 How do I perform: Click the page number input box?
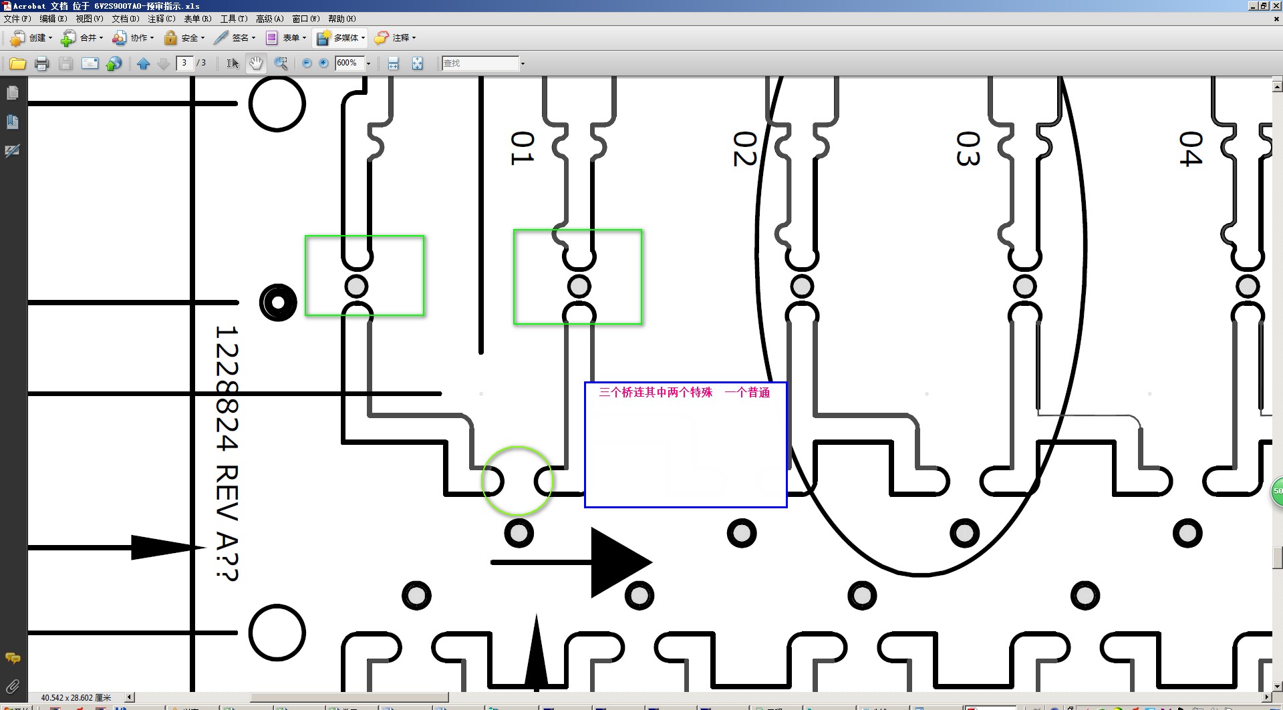[x=184, y=63]
